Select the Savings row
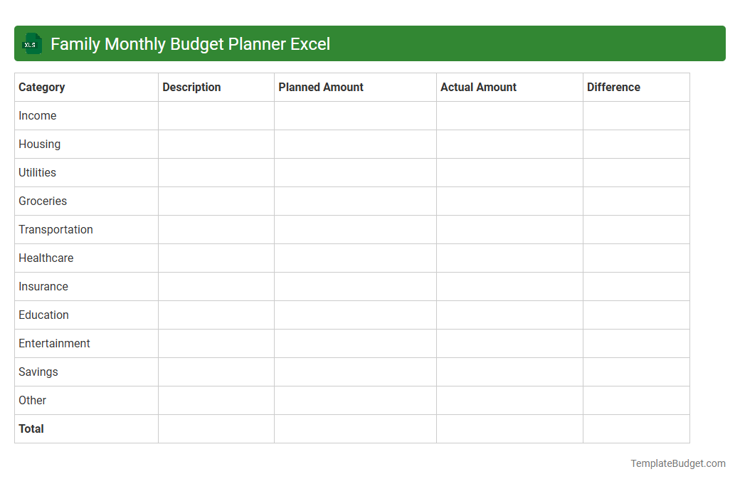Image resolution: width=740 pixels, height=484 pixels. coord(38,372)
